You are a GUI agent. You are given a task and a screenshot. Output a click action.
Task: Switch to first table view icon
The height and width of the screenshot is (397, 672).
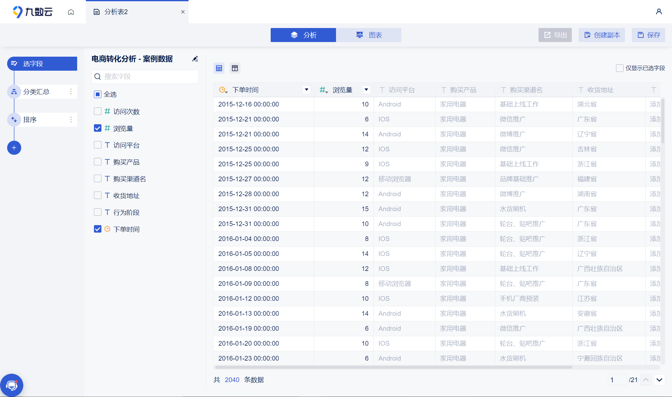[219, 68]
